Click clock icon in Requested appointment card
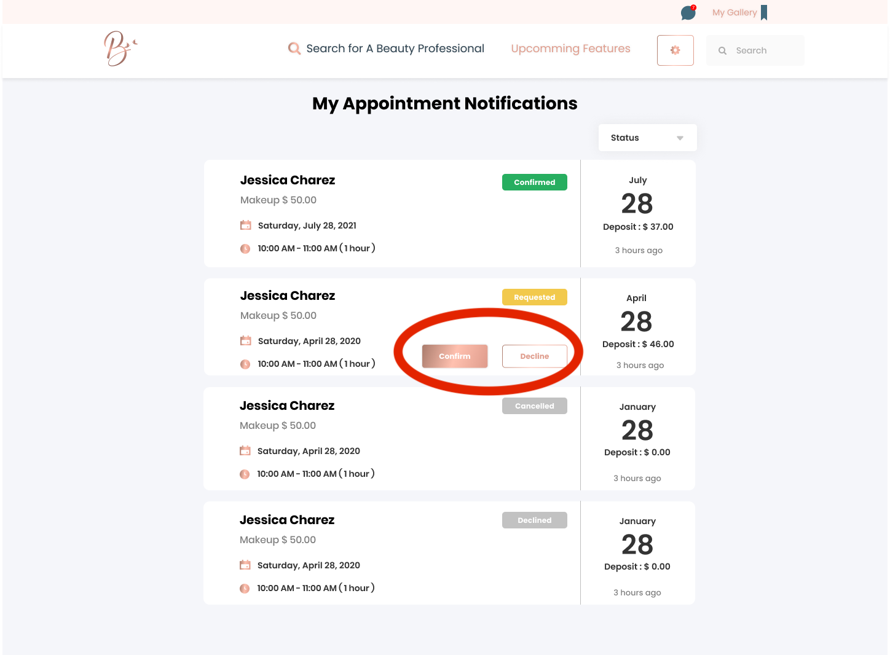The height and width of the screenshot is (655, 890). coord(245,364)
